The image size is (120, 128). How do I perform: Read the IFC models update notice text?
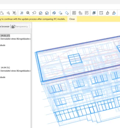(x=33, y=19)
